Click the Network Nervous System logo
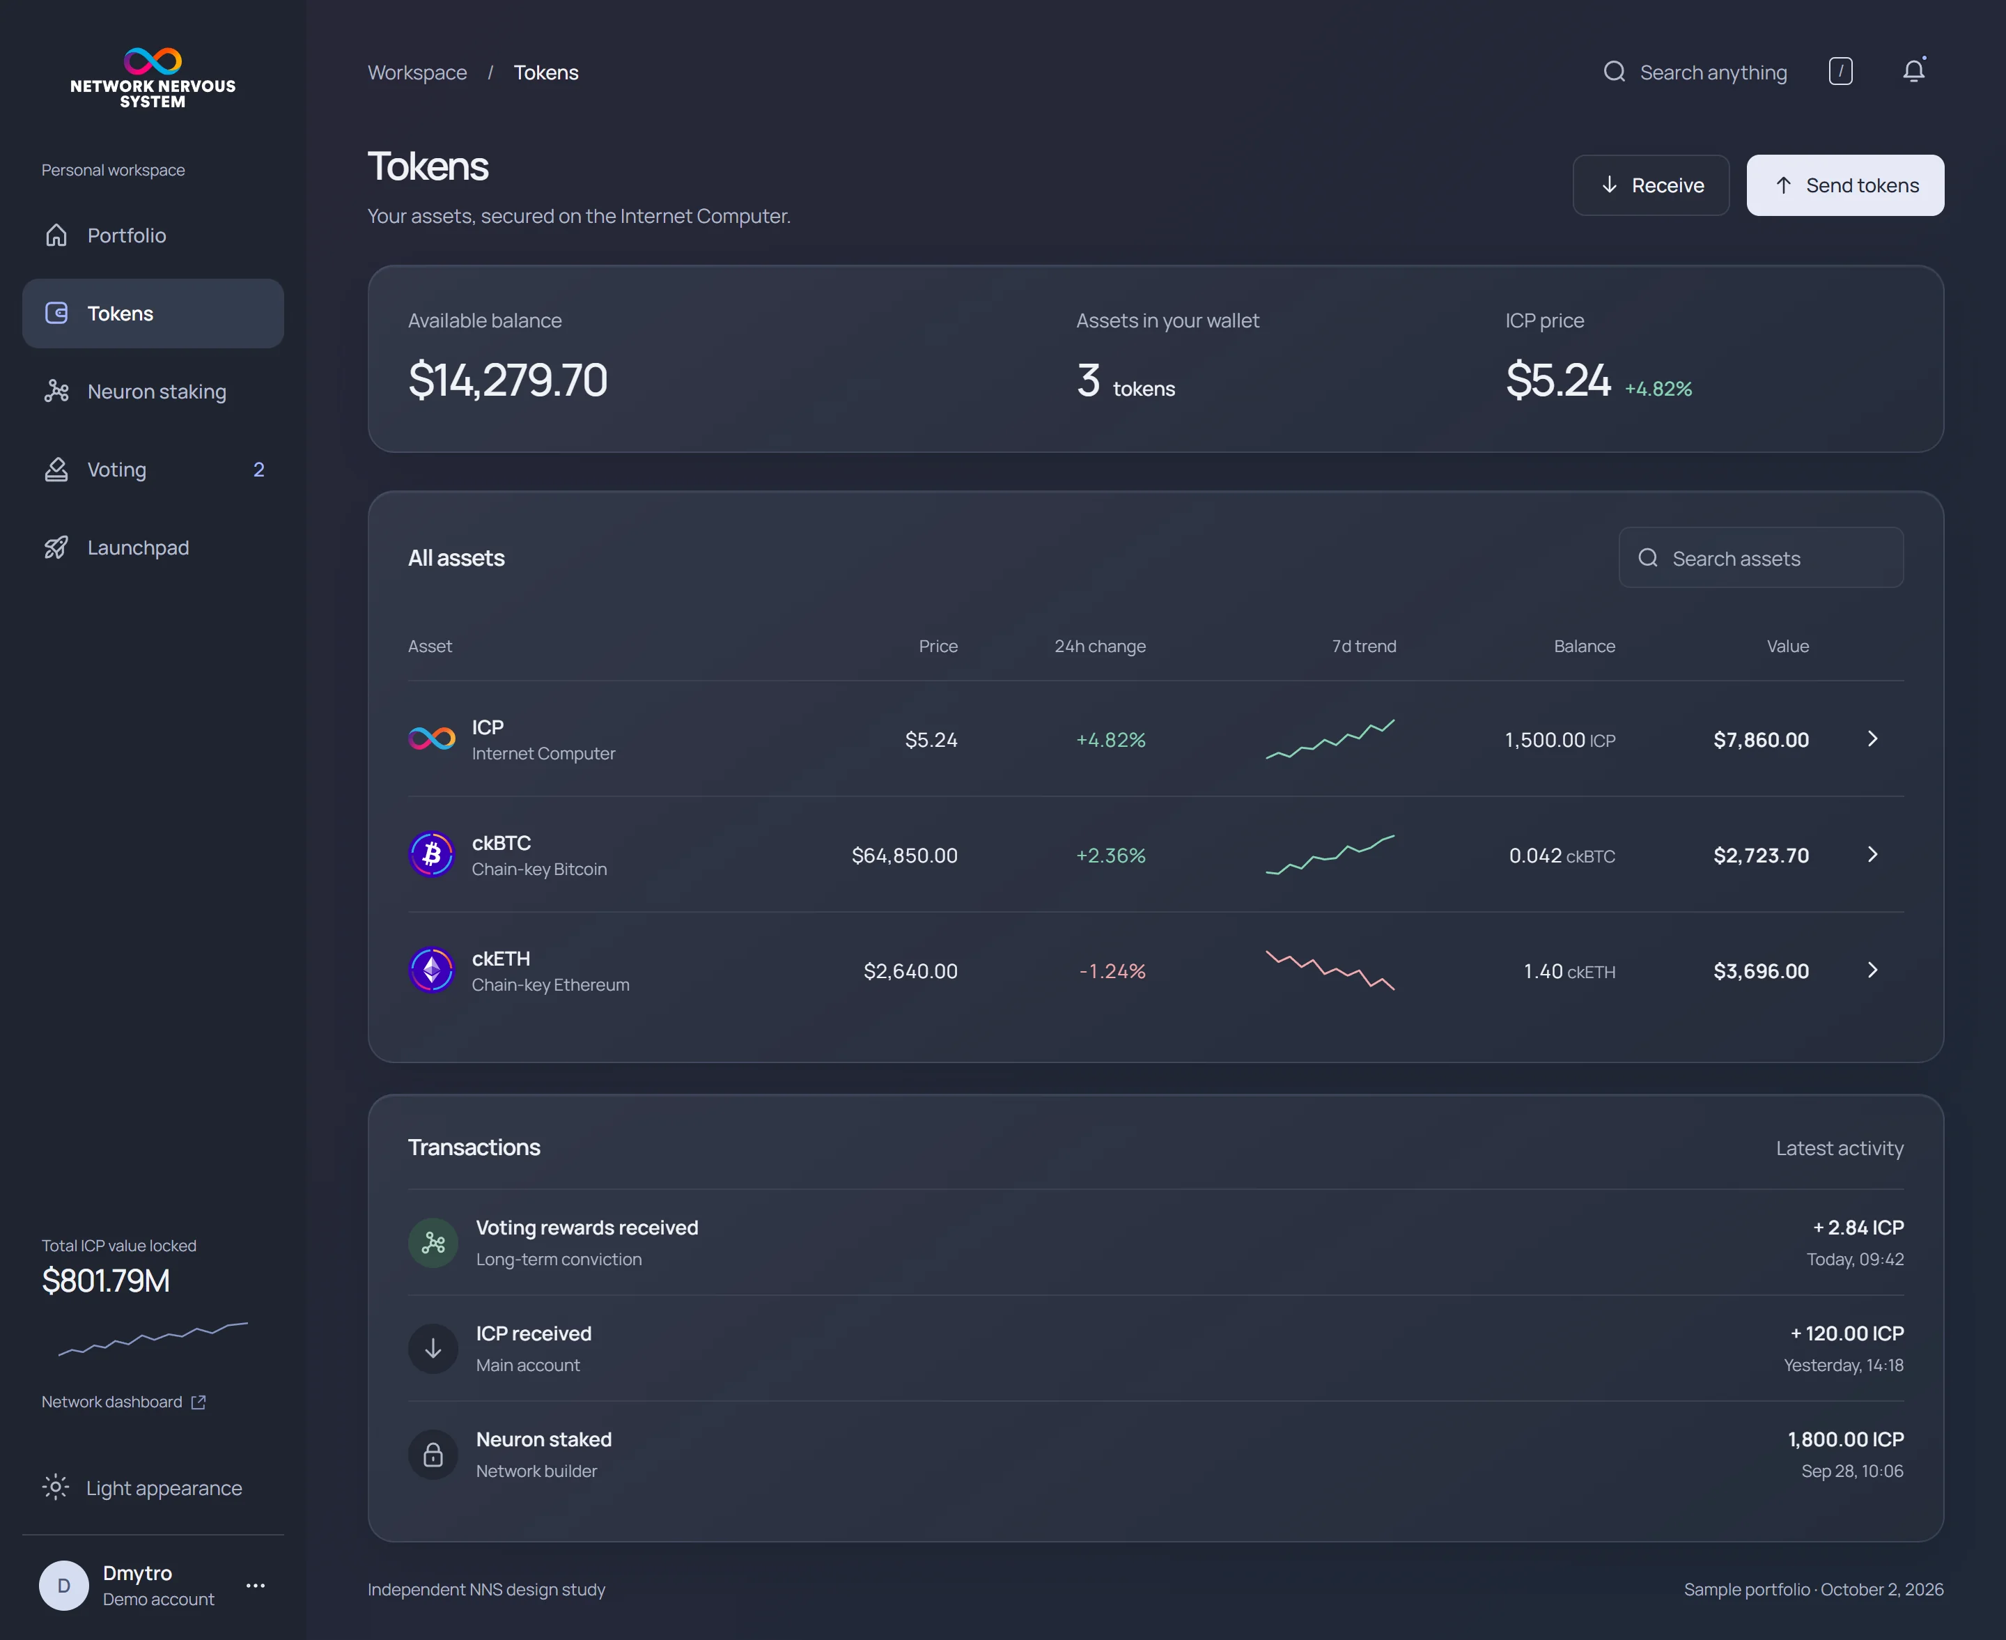Screen dimensions: 2006x1640 pos(153,77)
